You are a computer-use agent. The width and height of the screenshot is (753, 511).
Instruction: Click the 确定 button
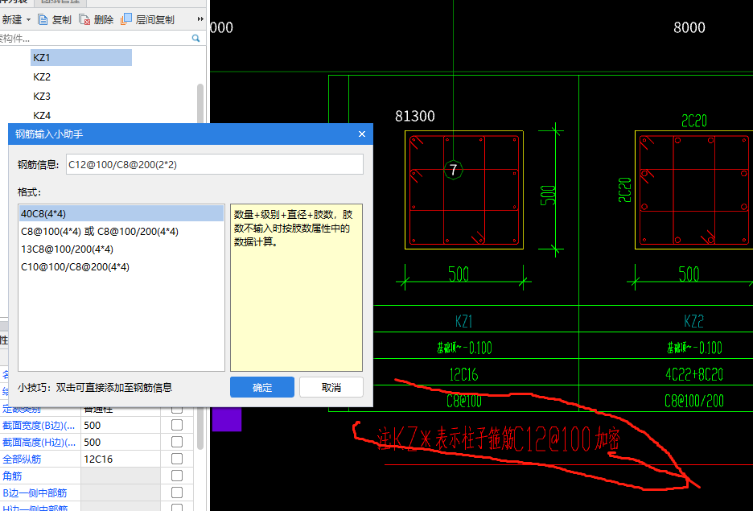tap(262, 387)
